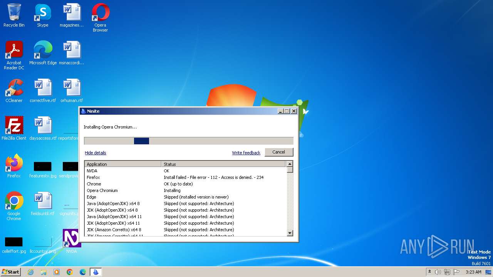The image size is (493, 277).
Task: Minimize the Ninite window
Action: point(281,111)
